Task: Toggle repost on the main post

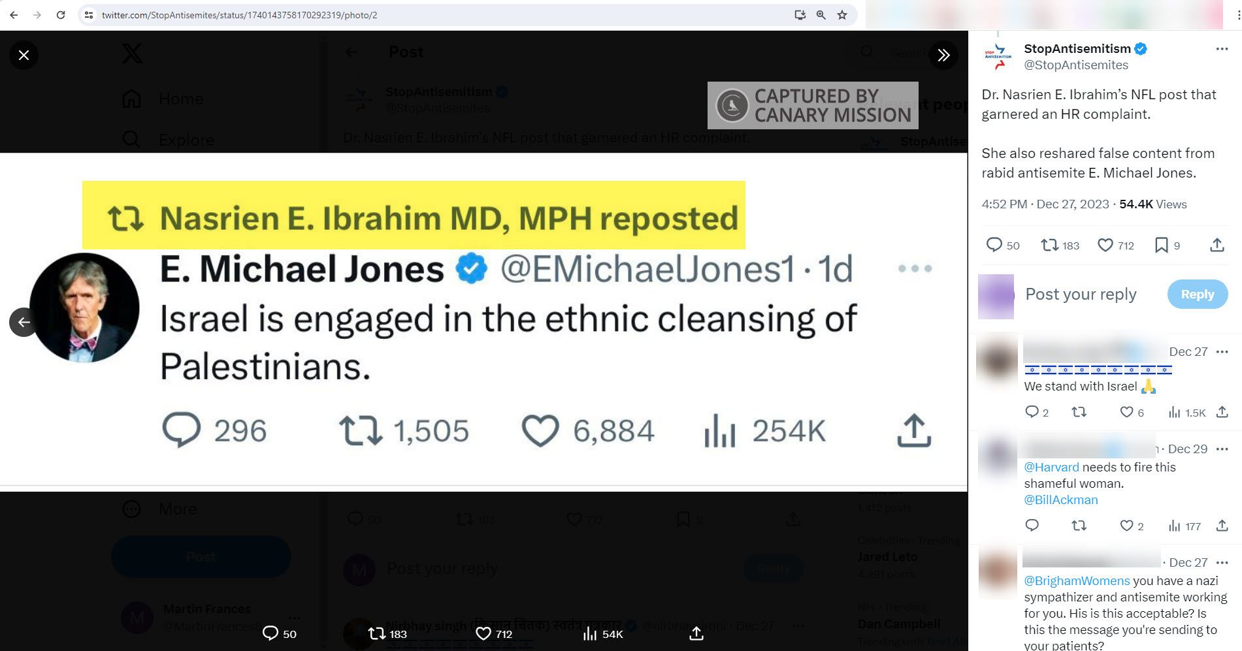Action: click(x=1051, y=245)
